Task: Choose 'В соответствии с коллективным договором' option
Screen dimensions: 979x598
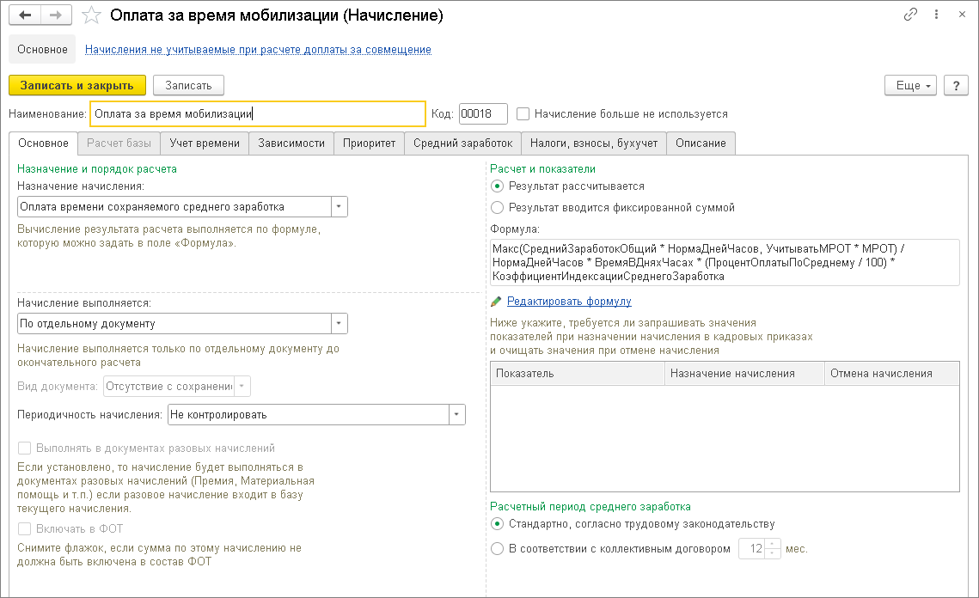Action: click(x=497, y=548)
